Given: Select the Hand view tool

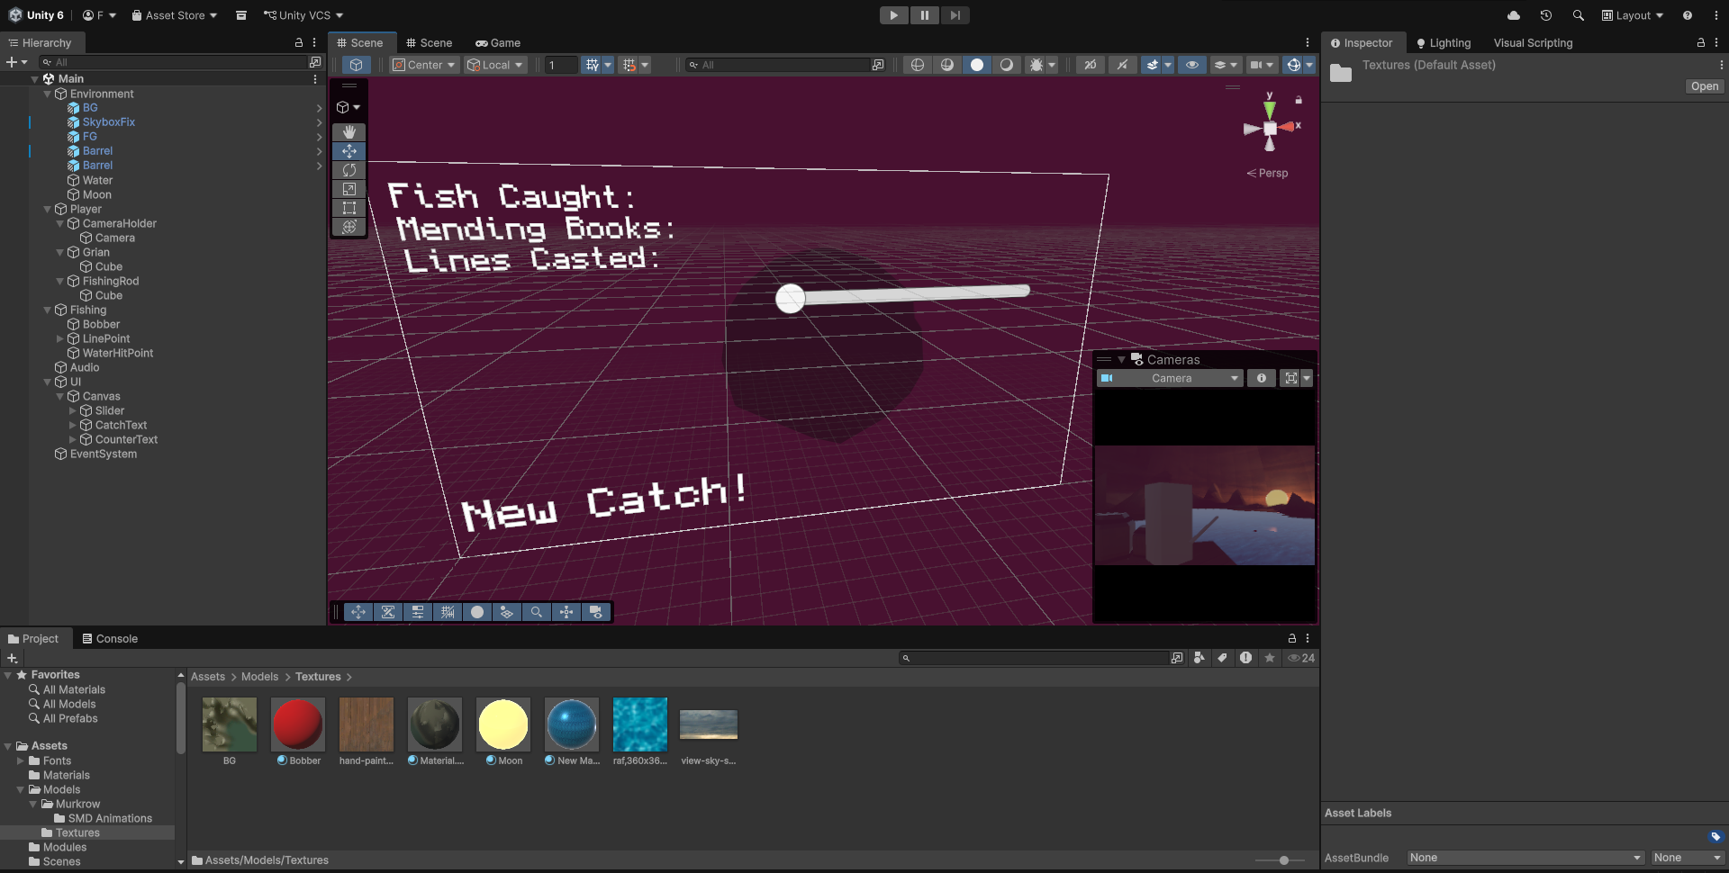Looking at the screenshot, I should pos(349,132).
